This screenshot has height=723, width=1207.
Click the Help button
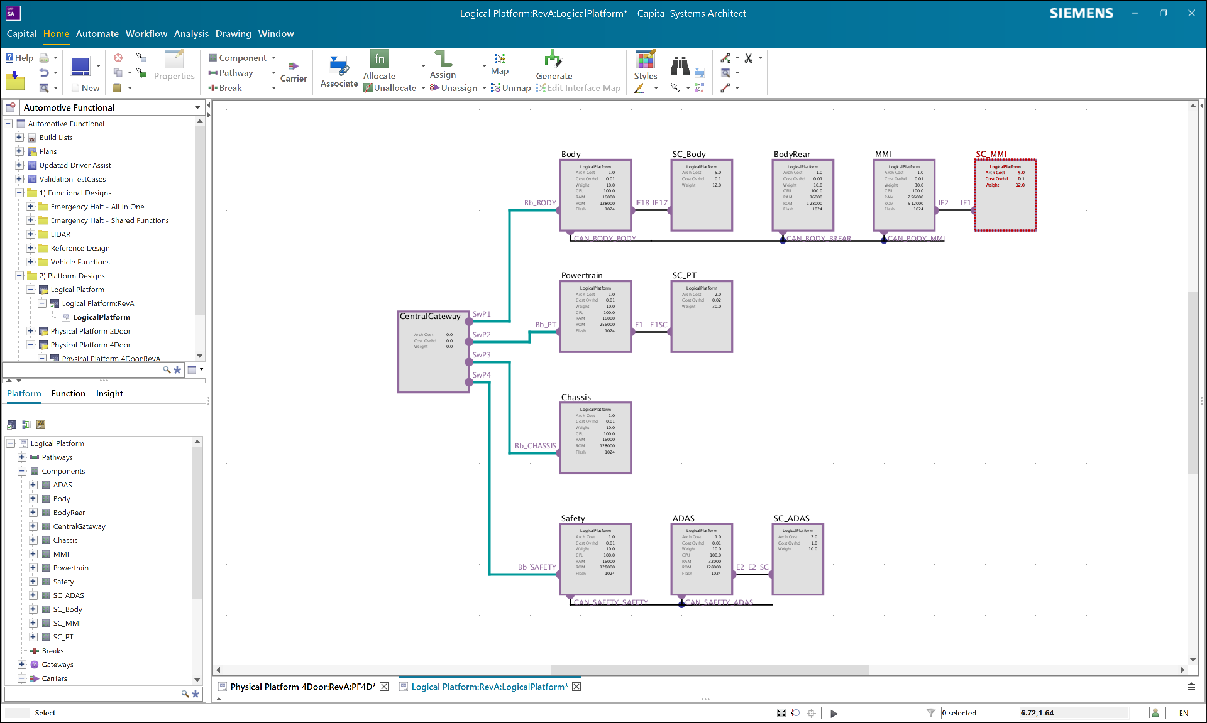(19, 57)
